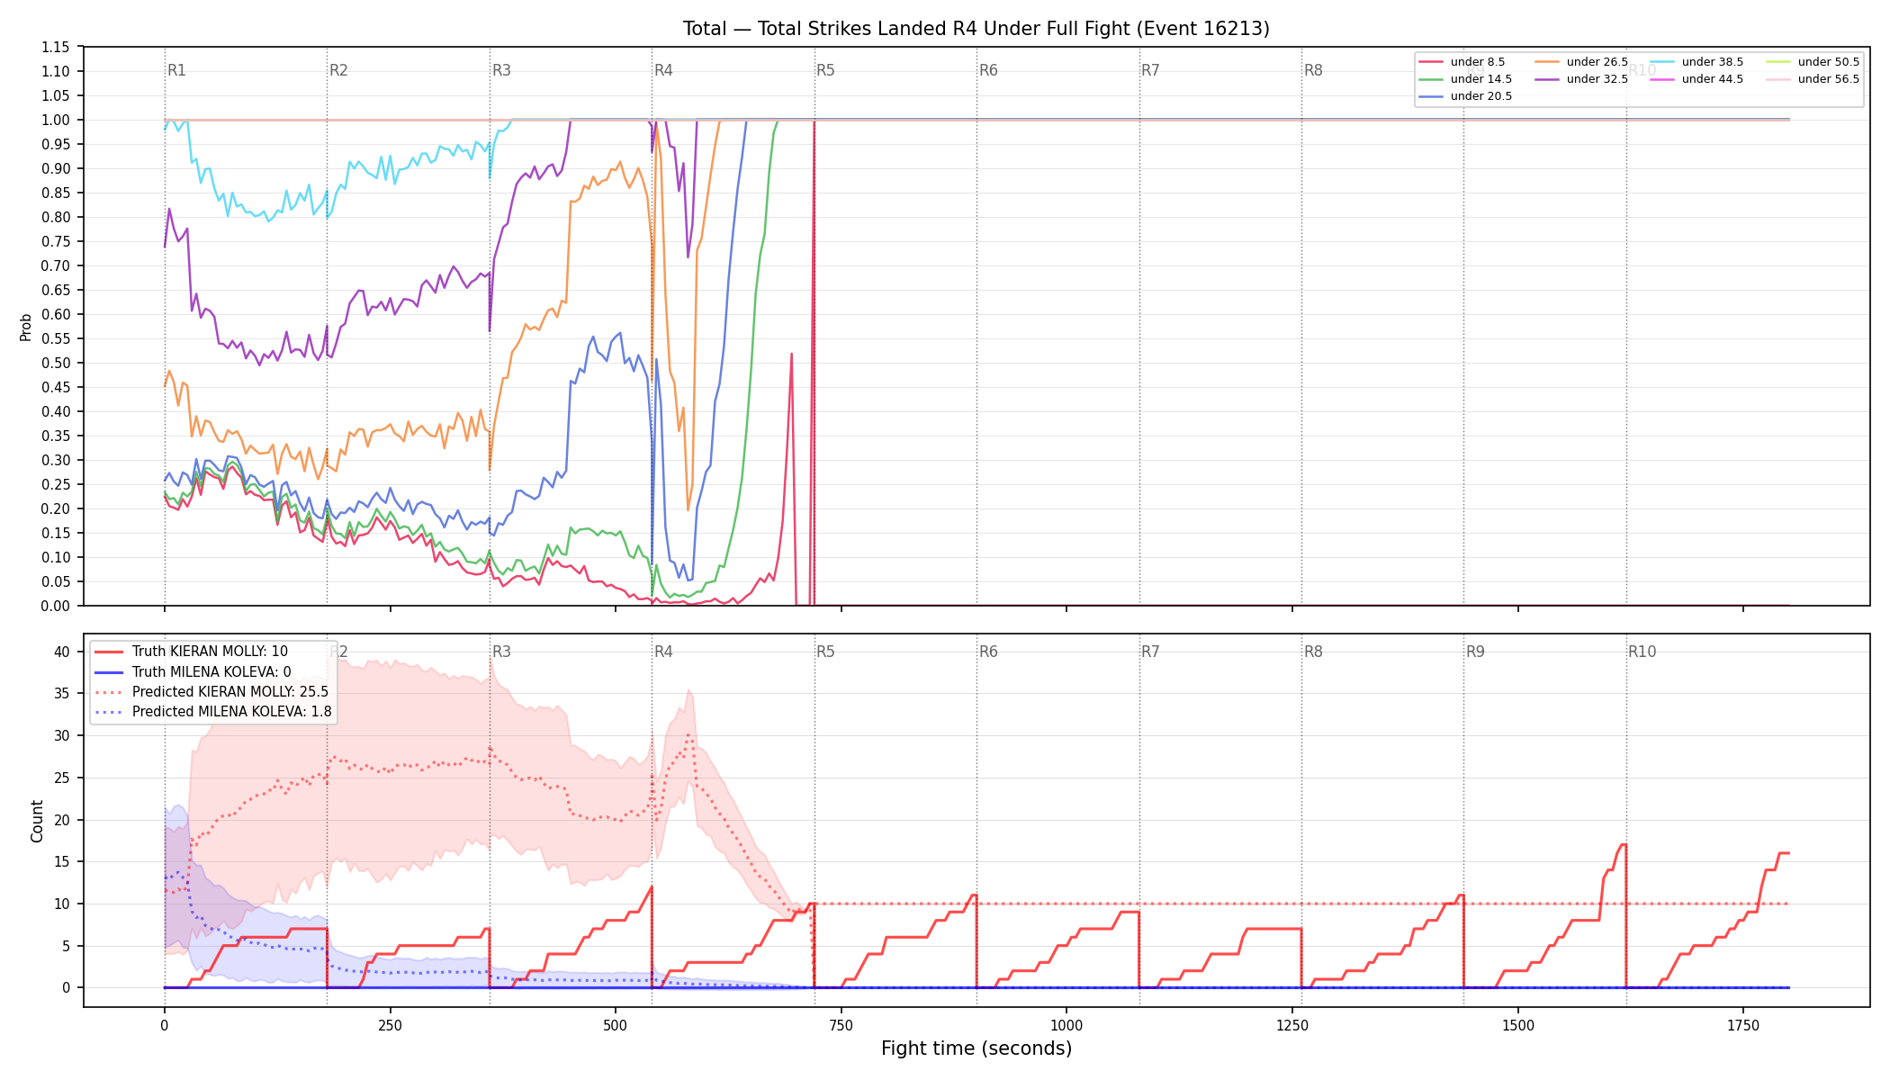Screen dimensions: 1890x1080
Task: Click the 1.15 tick on the Prob axis
Action: click(56, 47)
